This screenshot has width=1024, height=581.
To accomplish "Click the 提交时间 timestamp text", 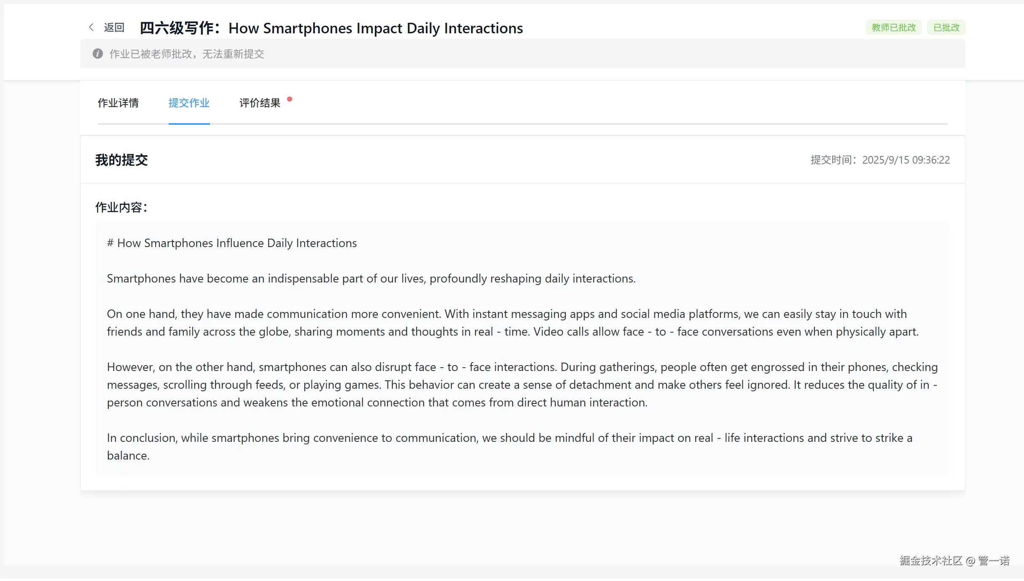I will [x=880, y=160].
